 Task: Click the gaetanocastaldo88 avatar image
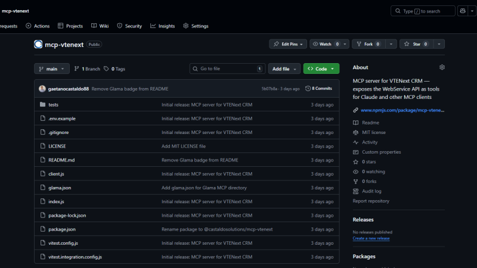42,89
